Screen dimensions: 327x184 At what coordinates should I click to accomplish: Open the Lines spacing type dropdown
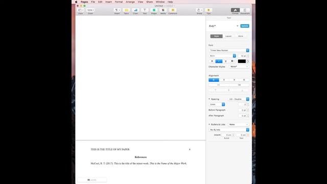(217, 104)
